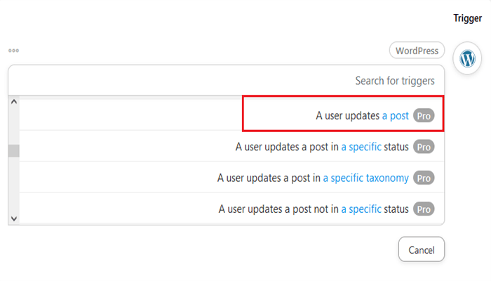
Task: Click the scrollbar down arrow
Action: tap(13, 218)
